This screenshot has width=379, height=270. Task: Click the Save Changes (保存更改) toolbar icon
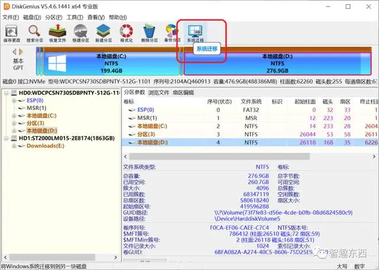[x=11, y=33]
